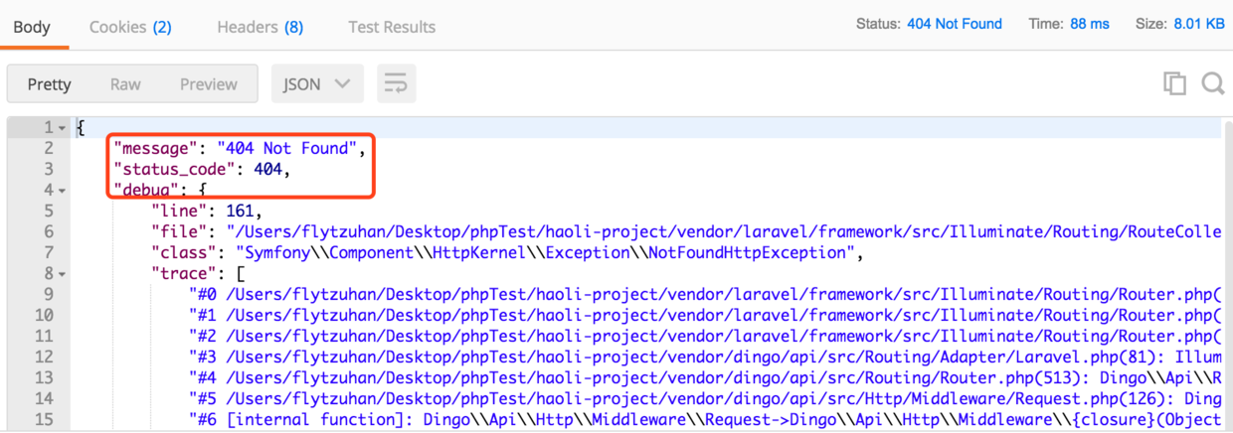Click the "message" key in the JSON

coord(151,149)
